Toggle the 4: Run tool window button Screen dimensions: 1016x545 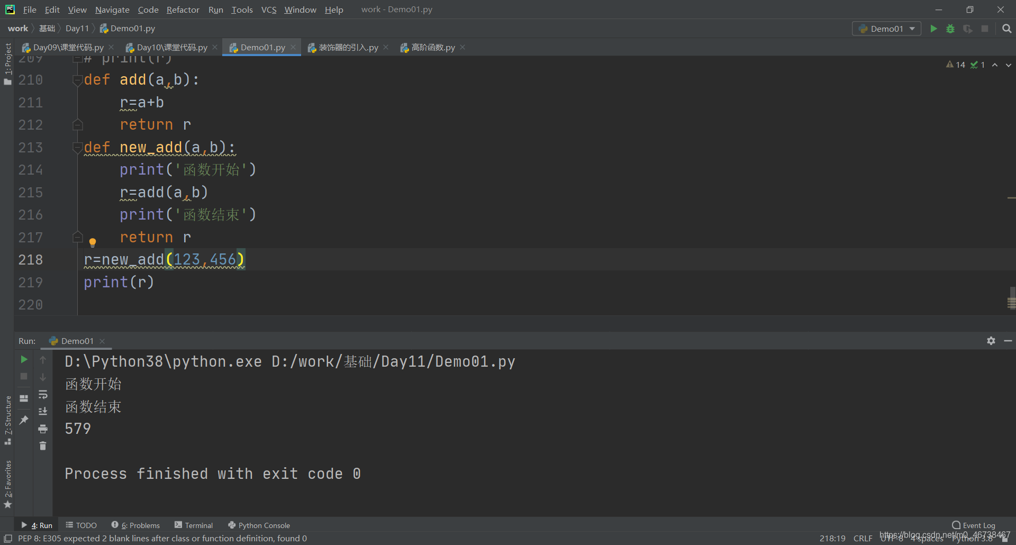pos(37,525)
